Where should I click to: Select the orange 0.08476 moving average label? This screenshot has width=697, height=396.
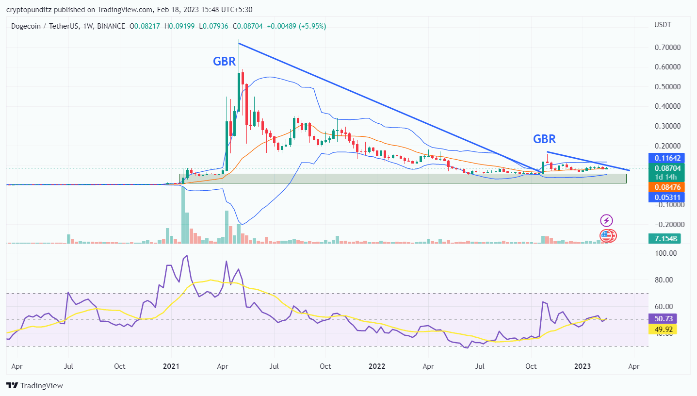click(666, 187)
